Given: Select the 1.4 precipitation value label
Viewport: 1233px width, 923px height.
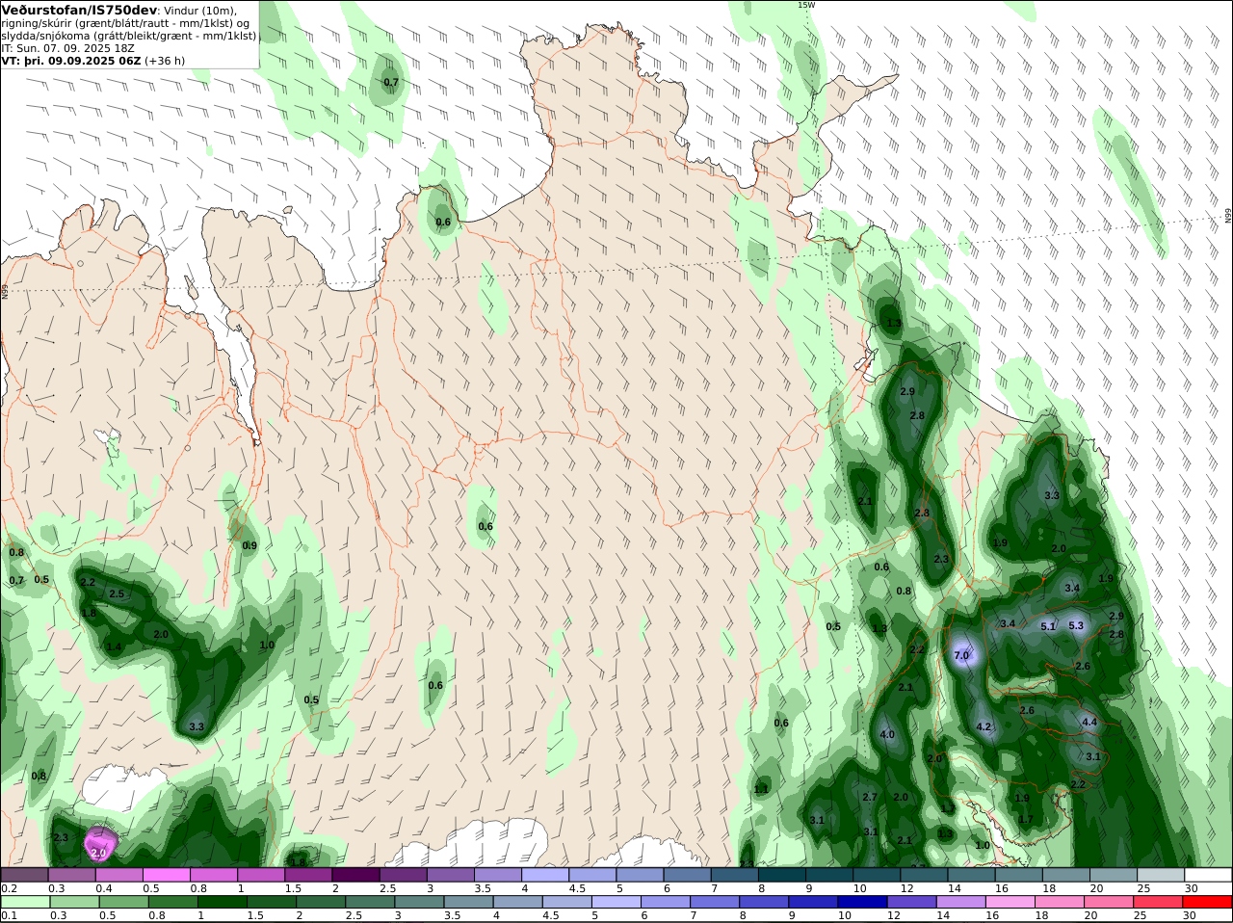Looking at the screenshot, I should 114,646.
